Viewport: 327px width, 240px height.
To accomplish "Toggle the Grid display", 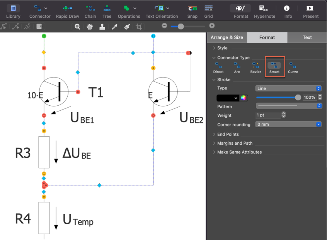I will point(208,11).
